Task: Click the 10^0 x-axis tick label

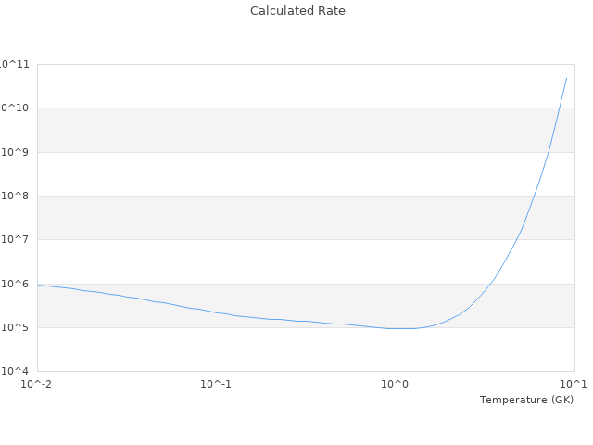Action: point(396,384)
